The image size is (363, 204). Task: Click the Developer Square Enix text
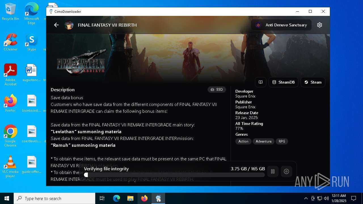tap(245, 96)
